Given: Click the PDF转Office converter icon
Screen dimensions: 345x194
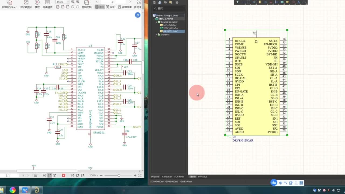Looking at the screenshot, I should point(9,2).
